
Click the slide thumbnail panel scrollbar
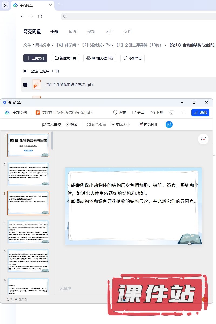[52, 140]
